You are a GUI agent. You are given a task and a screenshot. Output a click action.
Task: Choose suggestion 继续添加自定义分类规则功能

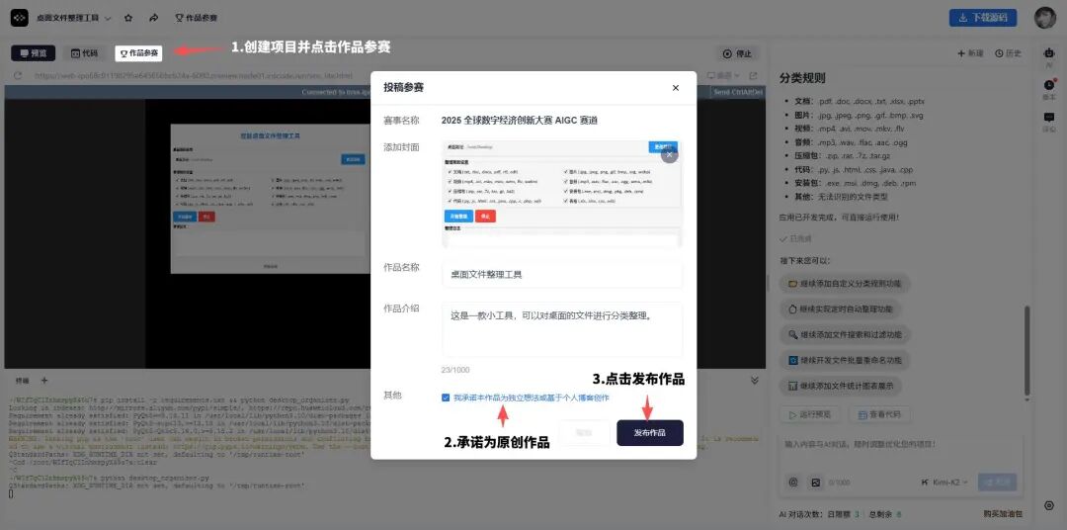845,283
